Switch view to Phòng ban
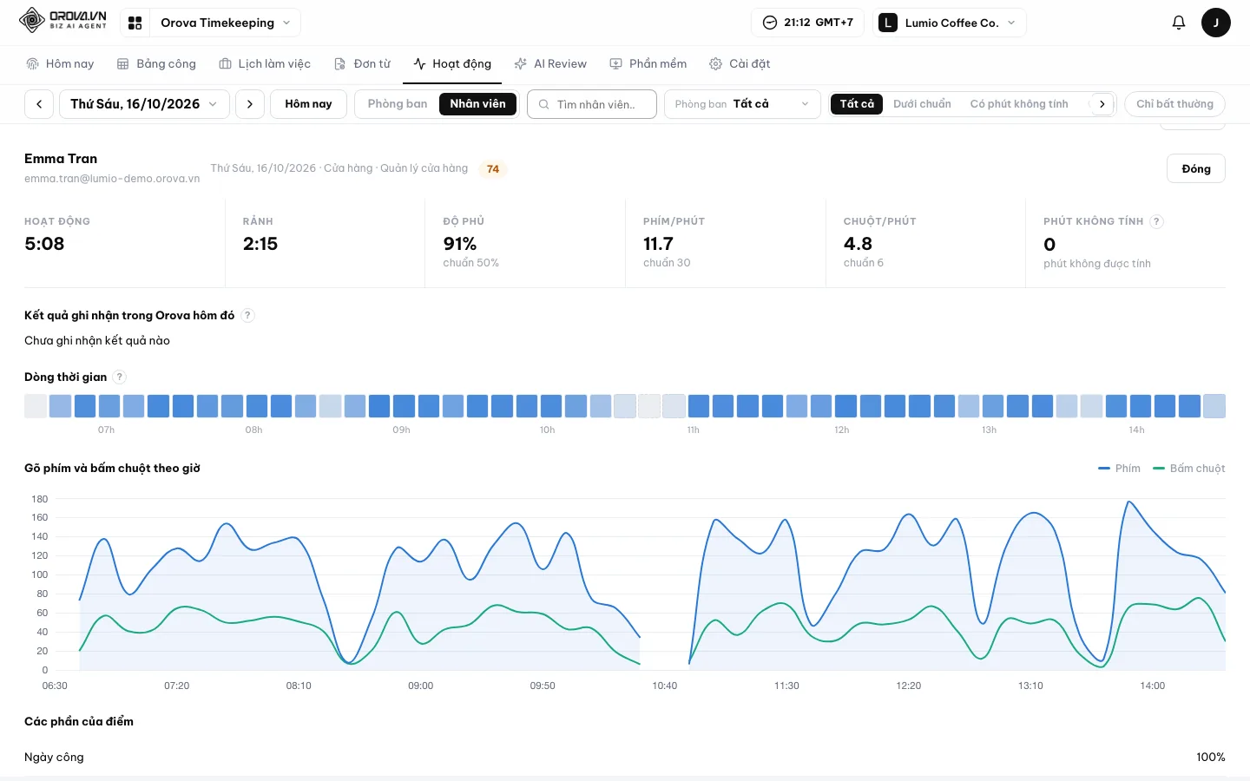This screenshot has height=781, width=1250. point(398,104)
